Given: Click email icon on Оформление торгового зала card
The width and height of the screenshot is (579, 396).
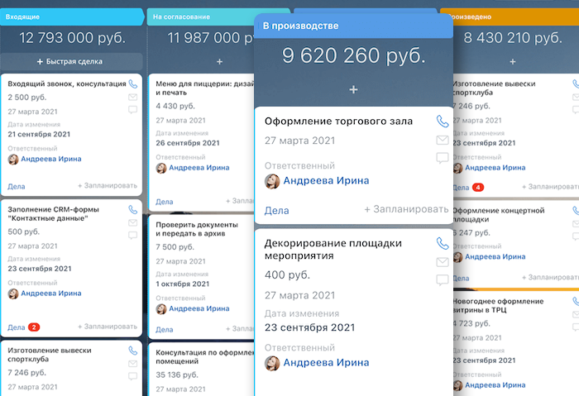Looking at the screenshot, I should pyautogui.click(x=442, y=140).
